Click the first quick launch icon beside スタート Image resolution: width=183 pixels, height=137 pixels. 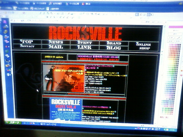coord(25,123)
